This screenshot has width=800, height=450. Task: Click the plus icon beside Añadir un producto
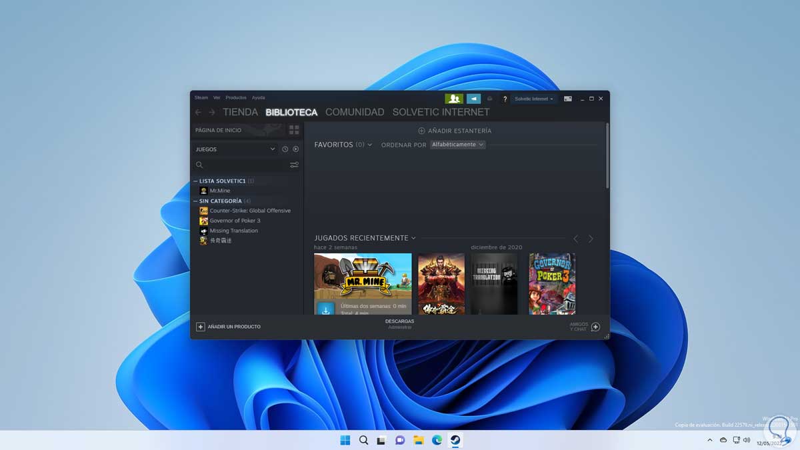[x=200, y=327]
